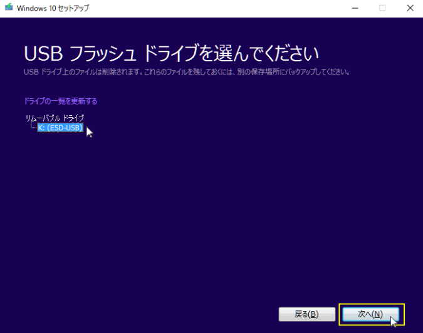Click the USB フラッシュ ドライブを選んでください heading
This screenshot has width=423, height=333.
172,53
